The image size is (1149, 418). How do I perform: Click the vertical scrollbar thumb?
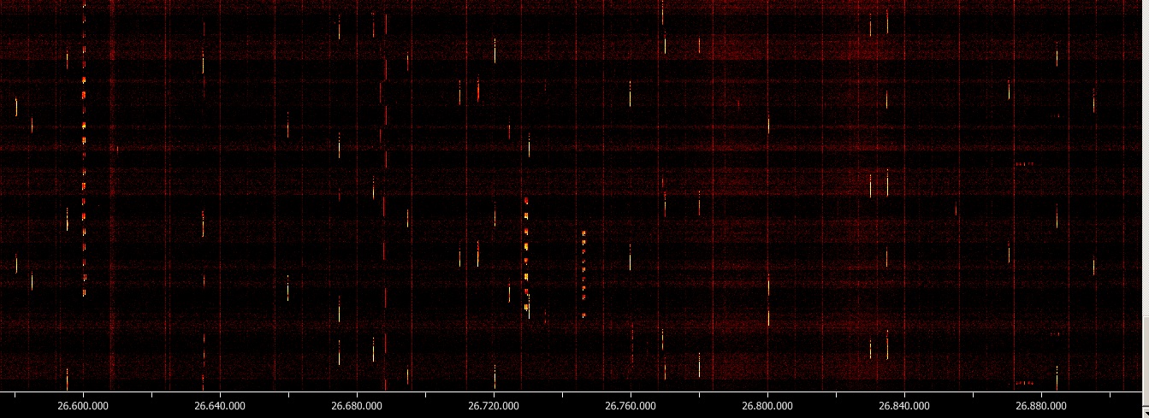click(1146, 361)
